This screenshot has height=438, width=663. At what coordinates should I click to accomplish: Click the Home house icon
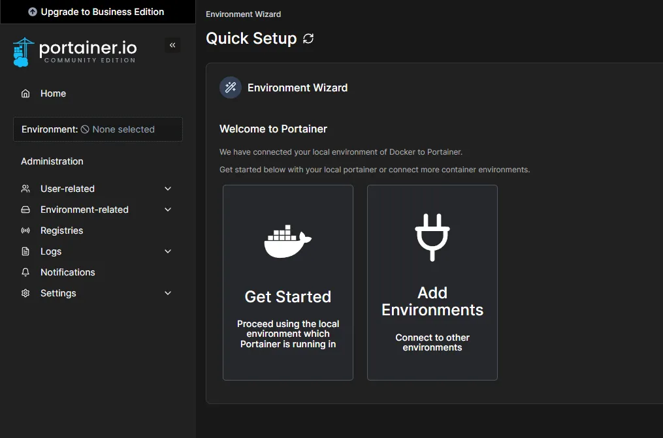coord(25,93)
